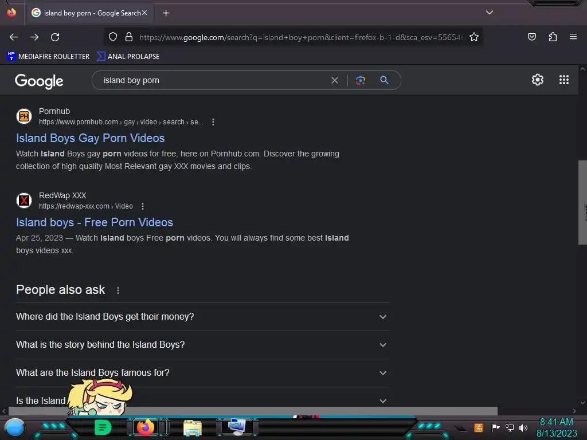Search by image with Google Lens

pos(361,80)
